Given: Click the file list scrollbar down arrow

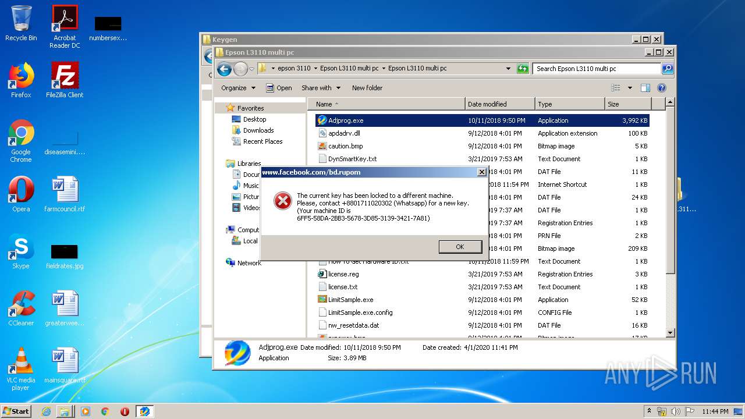Looking at the screenshot, I should [670, 333].
